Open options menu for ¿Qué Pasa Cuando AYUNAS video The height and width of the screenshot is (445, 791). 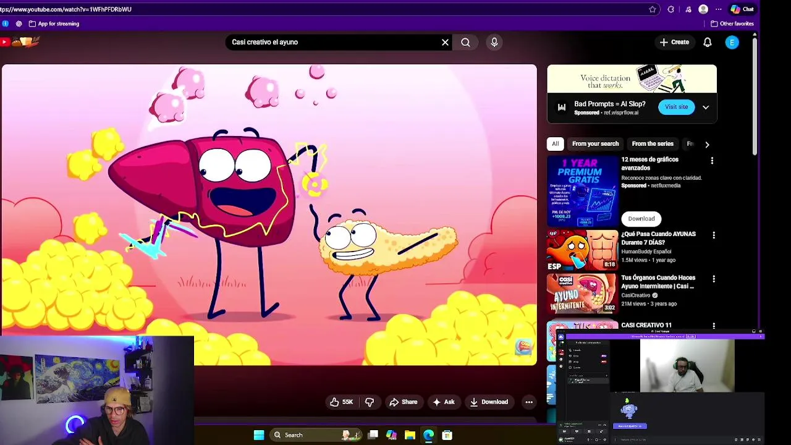point(714,235)
